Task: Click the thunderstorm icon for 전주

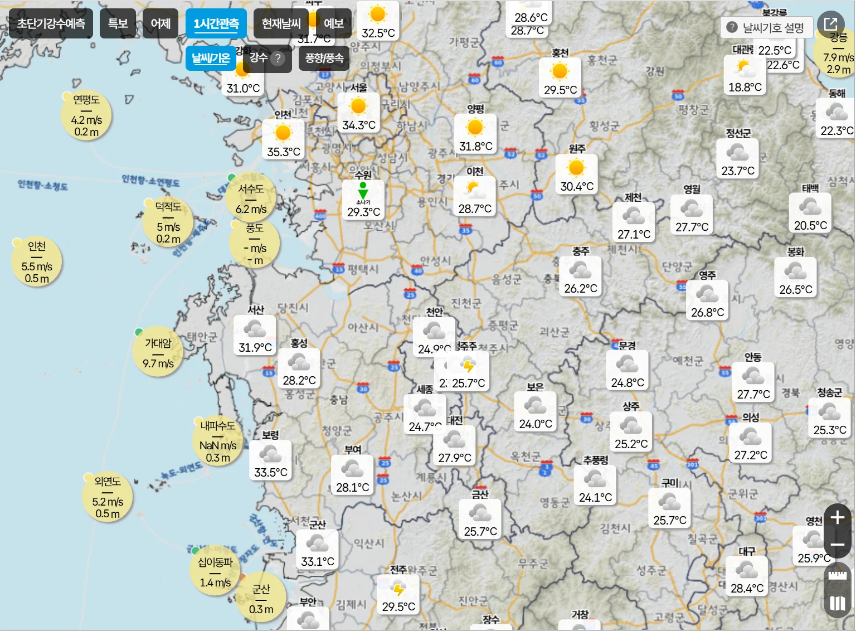Action: click(398, 589)
